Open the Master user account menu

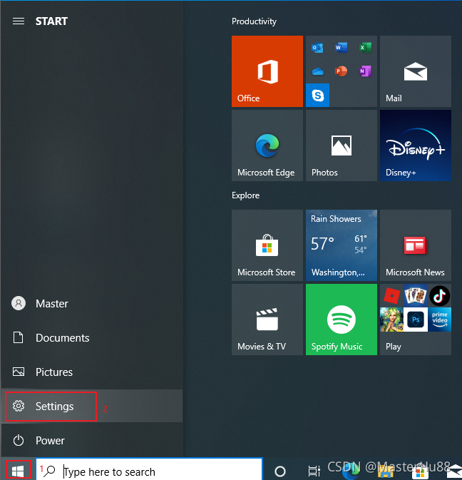pos(92,304)
